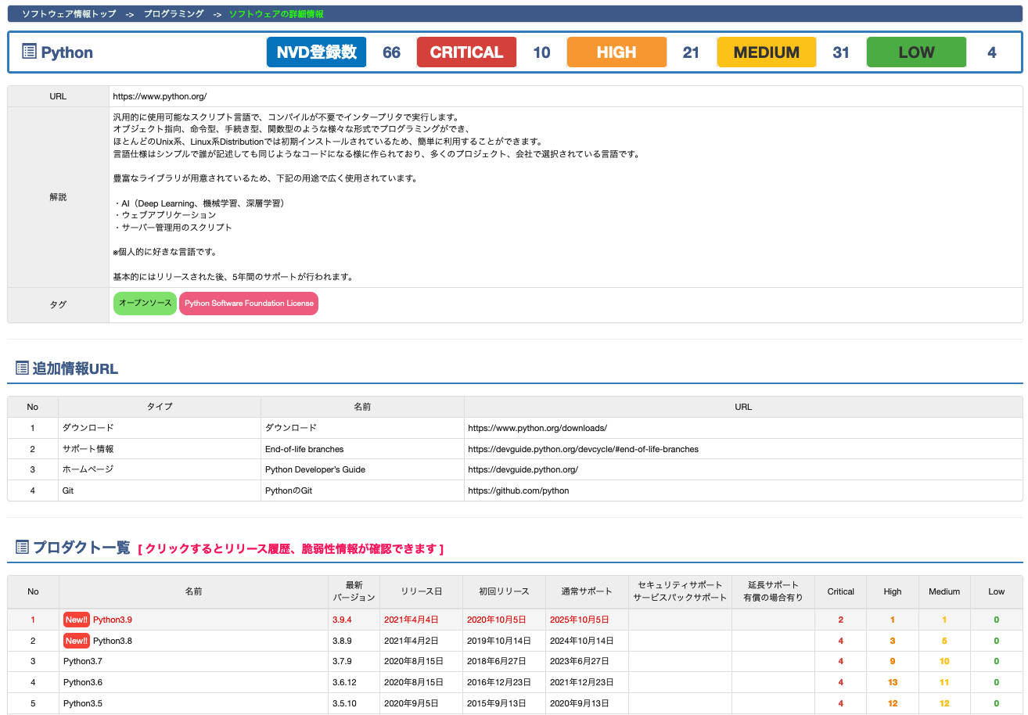Click 最新バージョン column header
This screenshot has width=1028, height=715.
tap(354, 591)
